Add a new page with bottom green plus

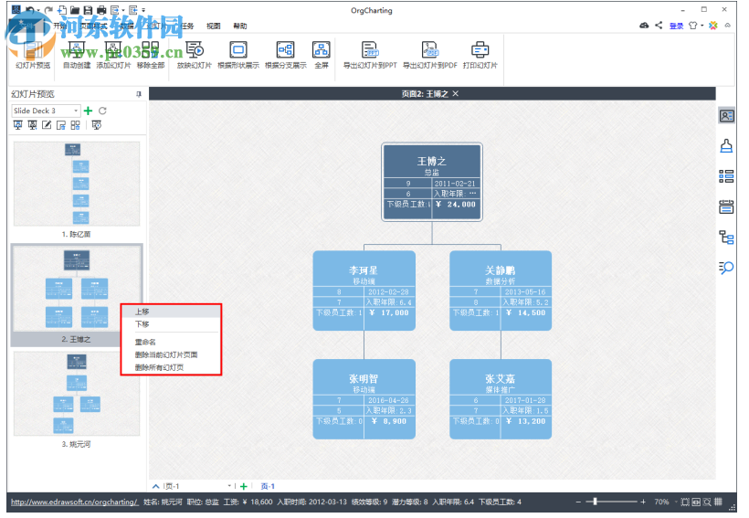244,486
